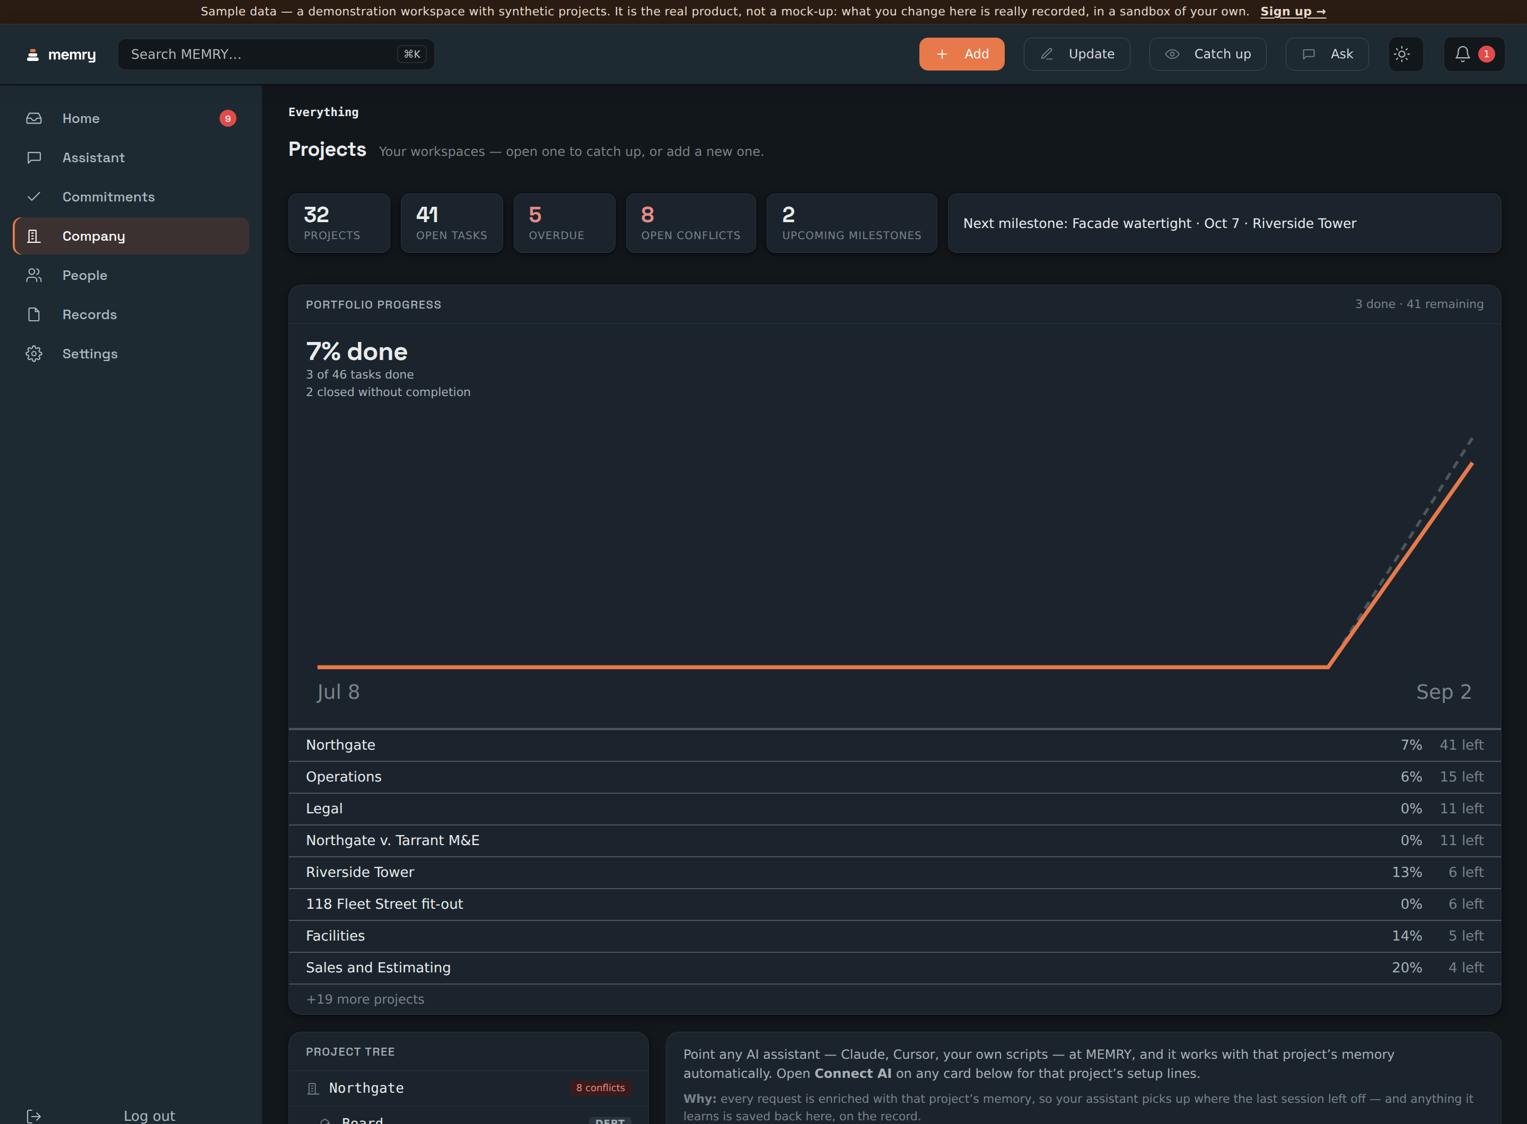Open the People page
This screenshot has width=1527, height=1124.
pos(130,276)
